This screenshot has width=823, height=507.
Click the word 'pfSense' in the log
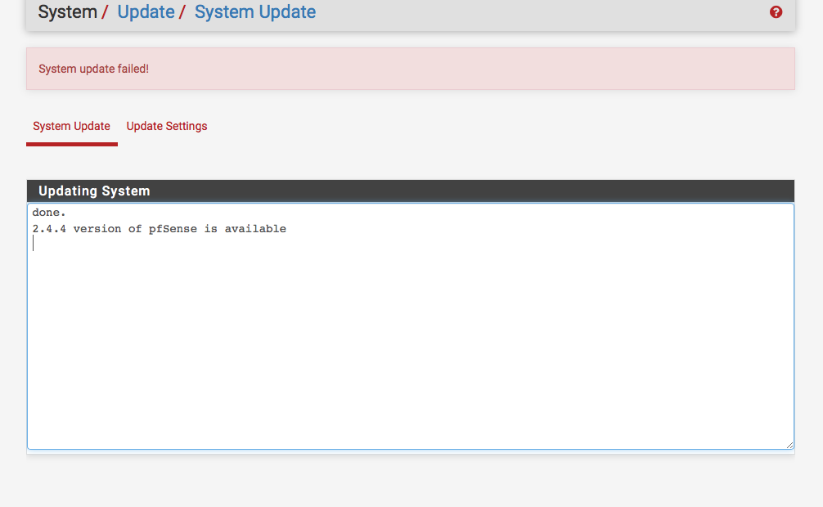tap(173, 229)
